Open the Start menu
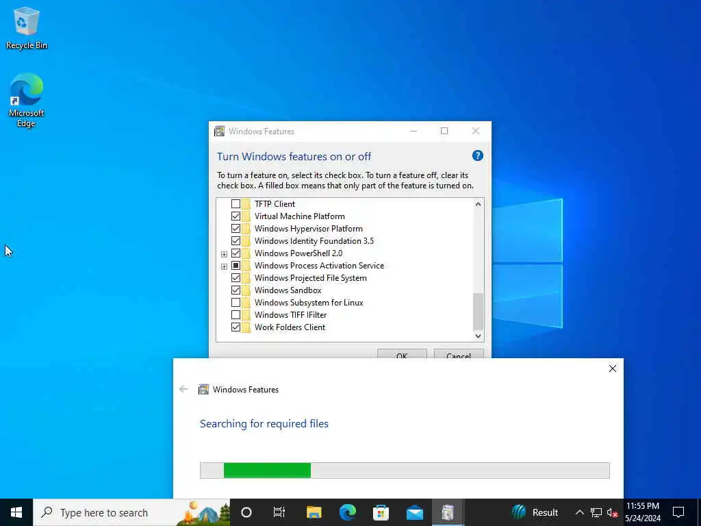 click(16, 512)
